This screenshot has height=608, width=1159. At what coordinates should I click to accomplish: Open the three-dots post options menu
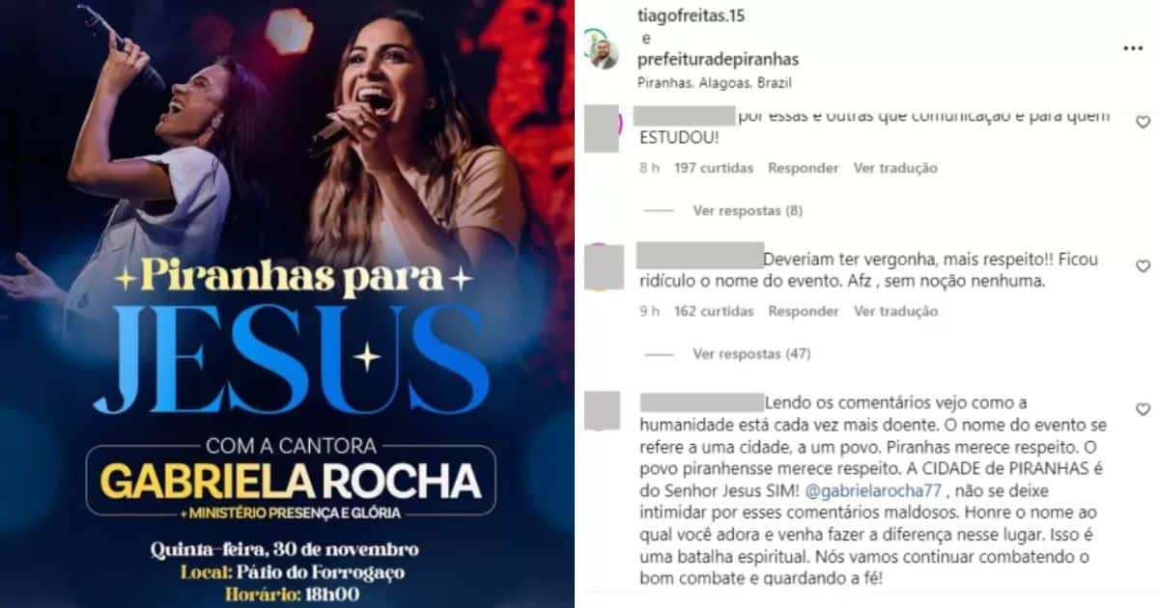pyautogui.click(x=1133, y=48)
